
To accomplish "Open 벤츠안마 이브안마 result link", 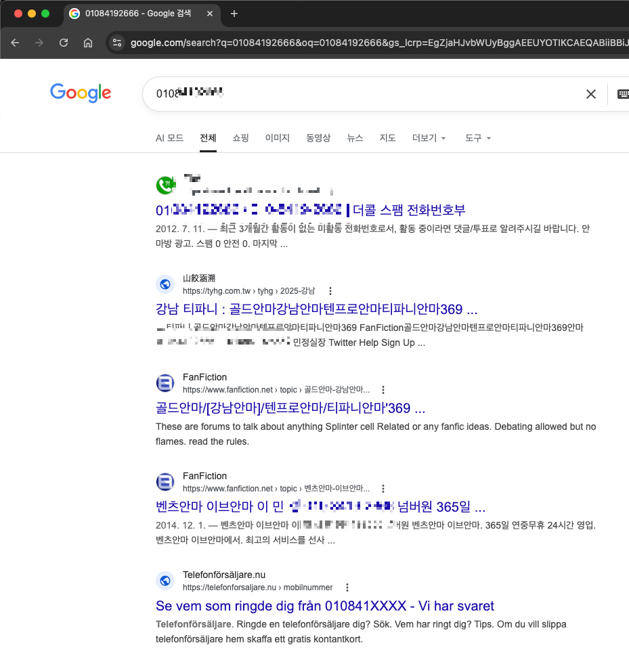I will point(320,506).
